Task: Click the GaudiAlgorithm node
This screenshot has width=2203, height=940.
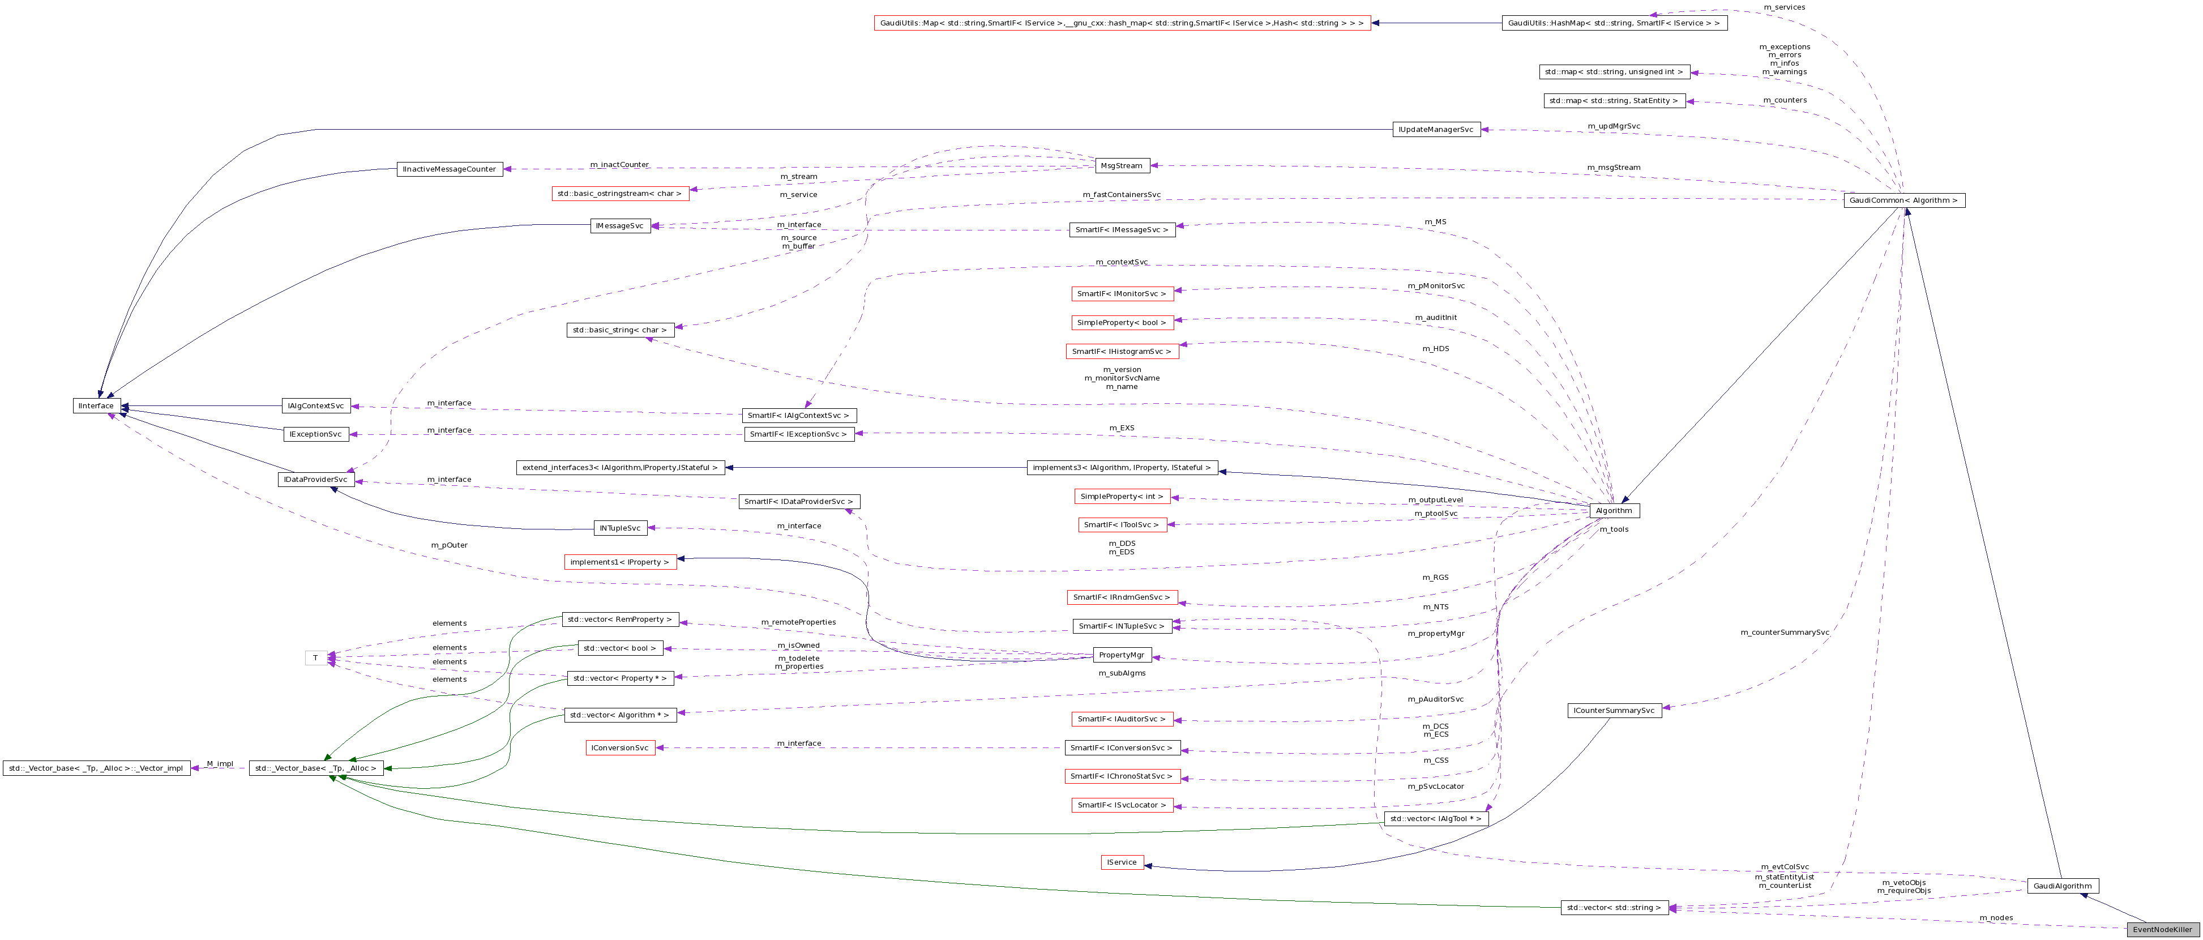Action: coord(2065,885)
